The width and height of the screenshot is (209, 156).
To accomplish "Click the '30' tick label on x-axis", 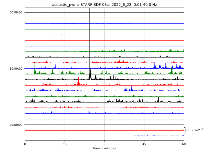I will point(105,144).
